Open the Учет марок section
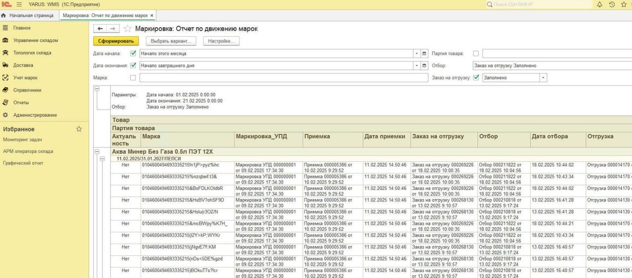This screenshot has width=632, height=278. (x=25, y=78)
